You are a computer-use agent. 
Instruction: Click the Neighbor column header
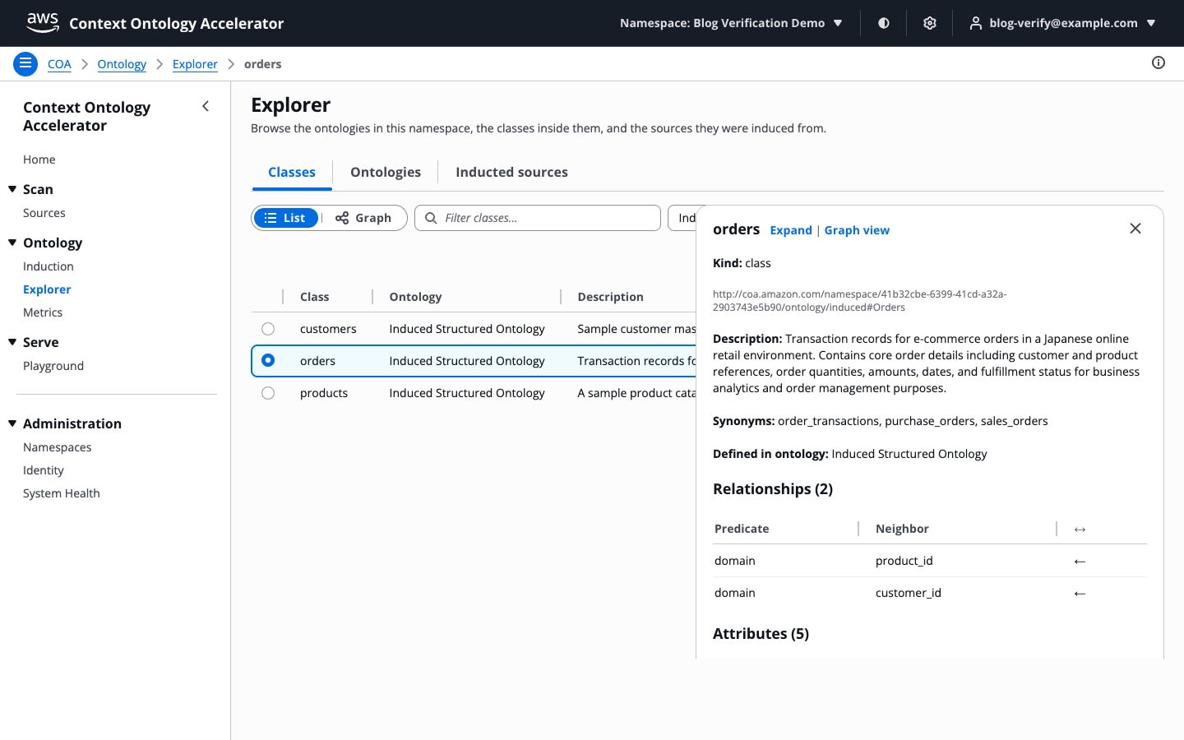click(x=902, y=529)
